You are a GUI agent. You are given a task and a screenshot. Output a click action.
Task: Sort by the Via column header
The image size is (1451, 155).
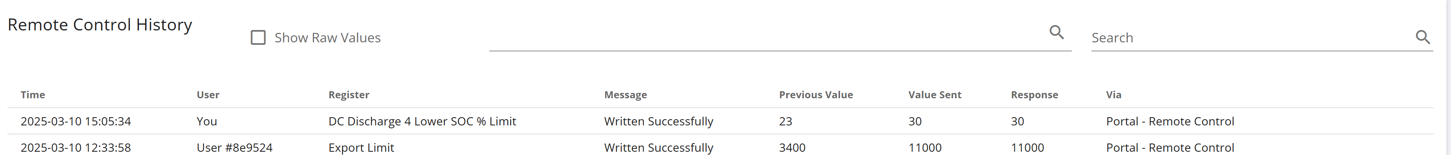tap(1113, 95)
